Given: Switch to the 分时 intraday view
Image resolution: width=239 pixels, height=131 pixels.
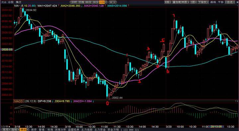Looking at the screenshot, I should 74,2.
